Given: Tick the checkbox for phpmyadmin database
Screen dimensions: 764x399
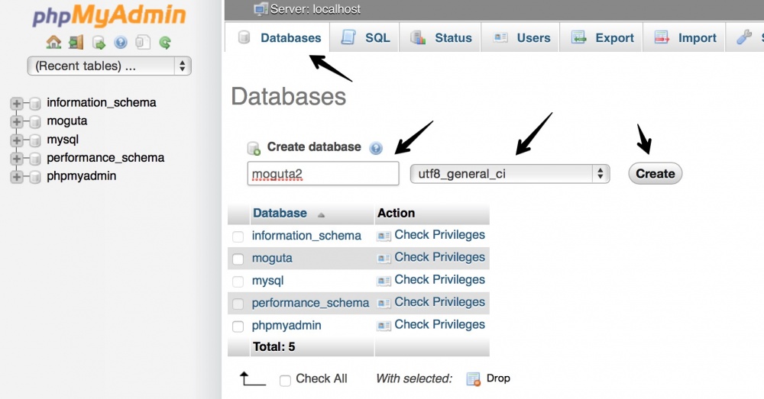Looking at the screenshot, I should click(238, 326).
